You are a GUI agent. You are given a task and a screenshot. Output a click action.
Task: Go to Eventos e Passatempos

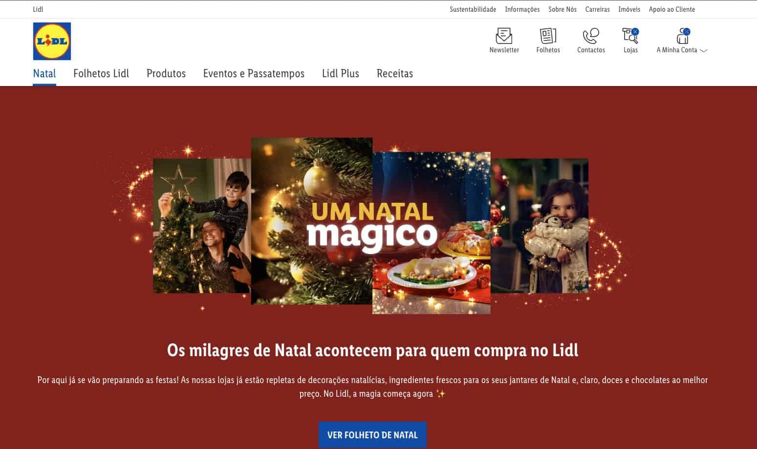[x=254, y=73]
